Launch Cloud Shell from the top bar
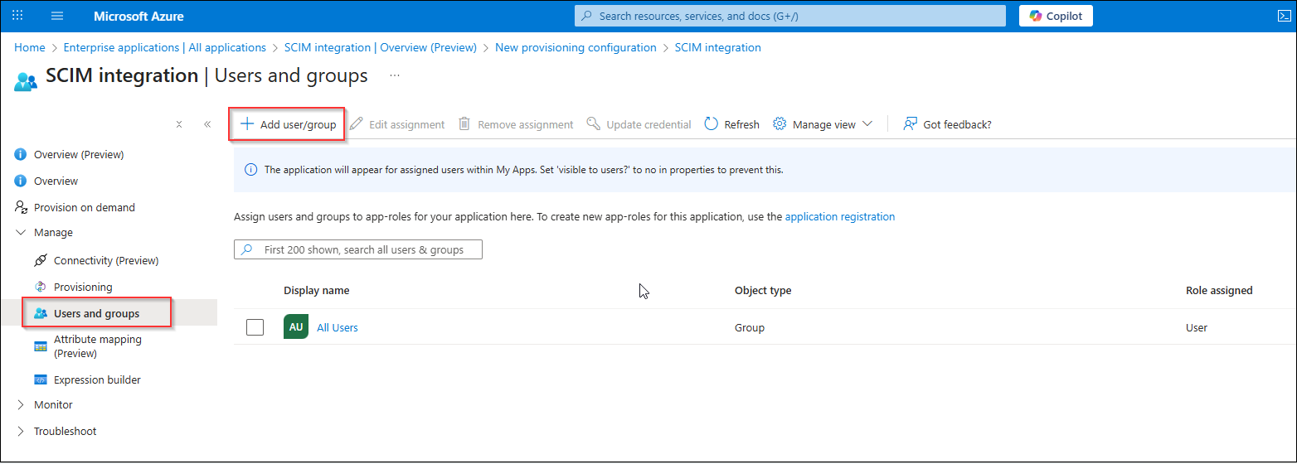The image size is (1297, 464). tap(1284, 16)
